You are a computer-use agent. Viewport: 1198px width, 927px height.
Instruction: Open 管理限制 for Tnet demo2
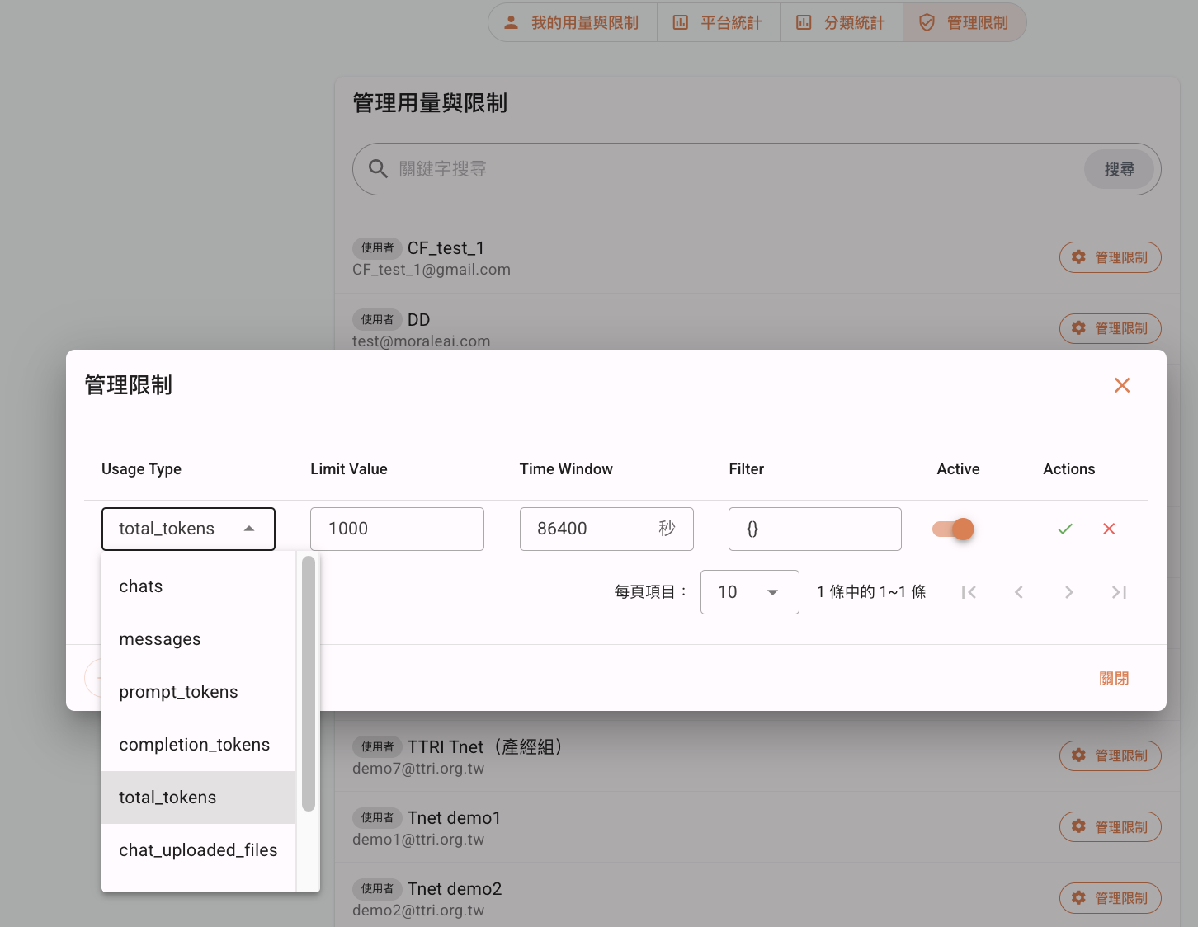tap(1110, 897)
